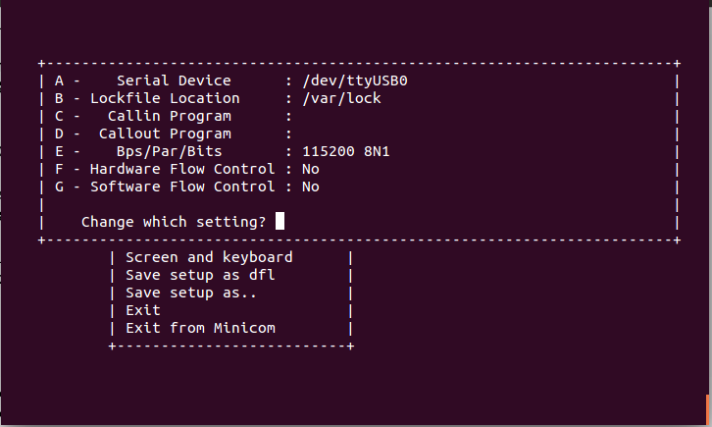This screenshot has width=712, height=427.
Task: Select the Save setup as.. item
Action: tap(191, 293)
